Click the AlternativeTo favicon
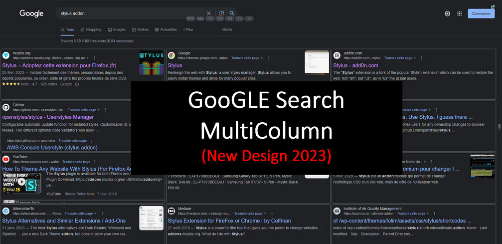502x244 pixels. click(6, 211)
